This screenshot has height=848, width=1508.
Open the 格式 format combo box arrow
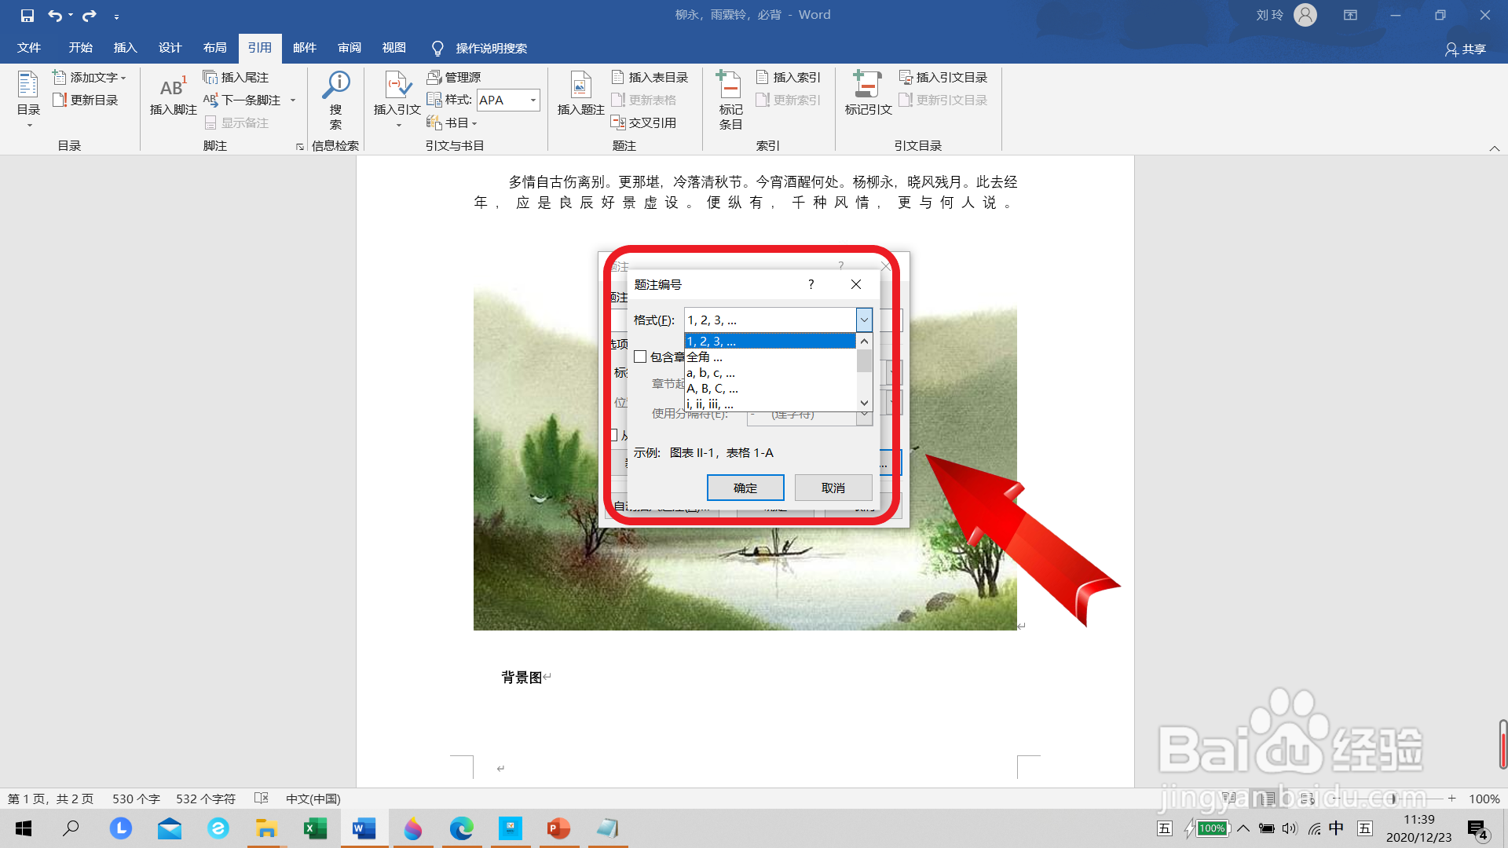tap(864, 320)
